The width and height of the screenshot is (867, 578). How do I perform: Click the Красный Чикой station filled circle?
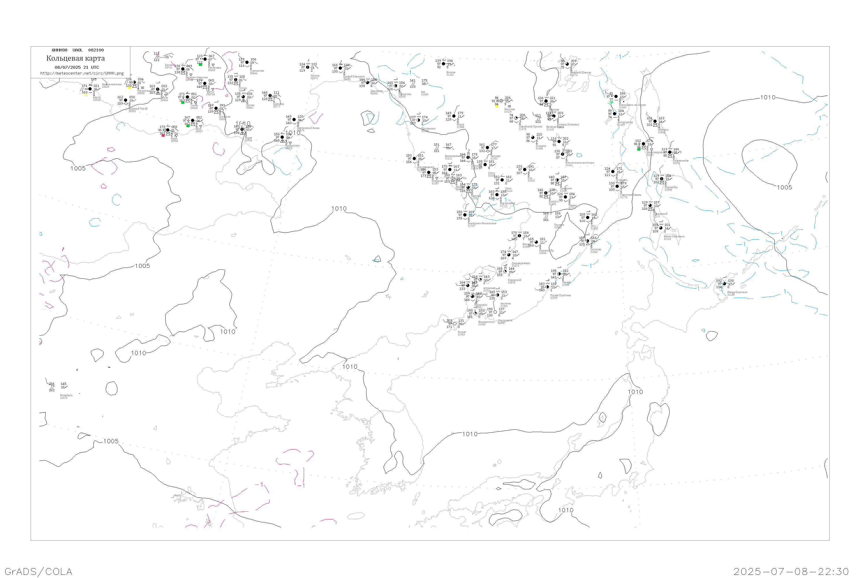pyautogui.click(x=126, y=100)
